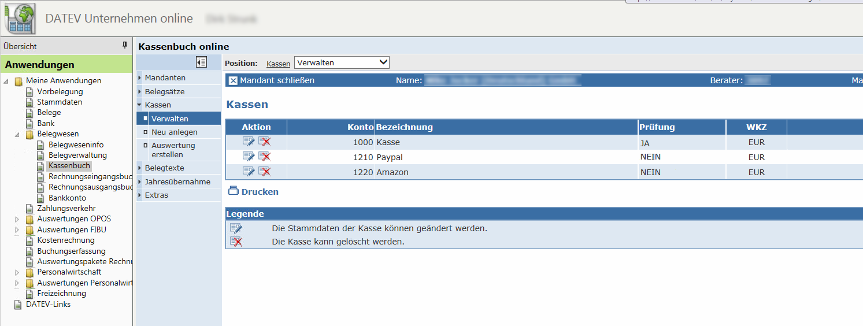Expand the Belegtexte menu section

[x=164, y=168]
